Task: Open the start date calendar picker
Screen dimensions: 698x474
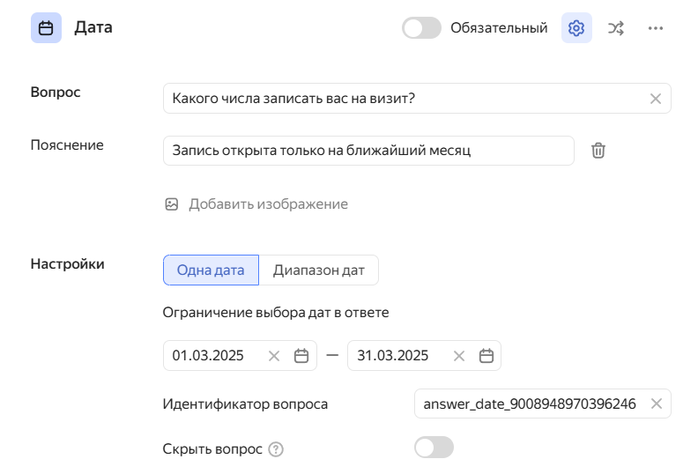Action: (x=301, y=356)
